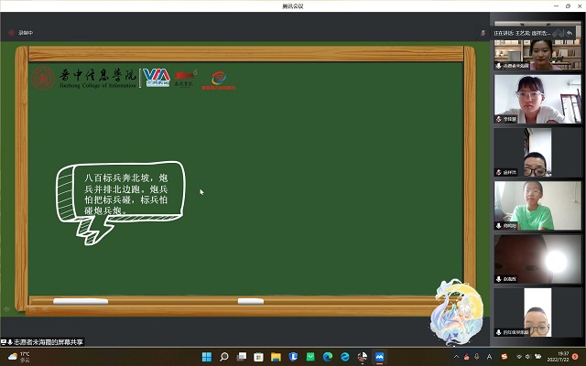This screenshot has width=586, height=366.
Task: Click mic icon on green shirt child tile
Action: pos(498,226)
